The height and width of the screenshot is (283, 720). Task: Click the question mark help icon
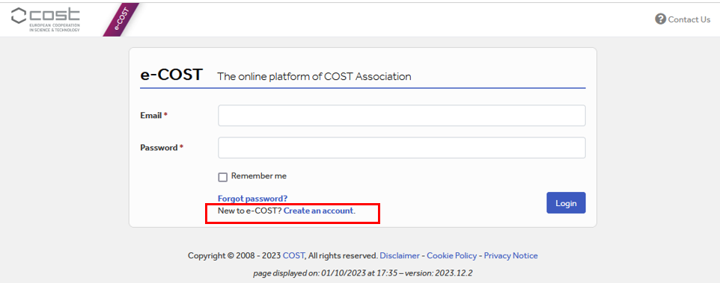[x=660, y=19]
